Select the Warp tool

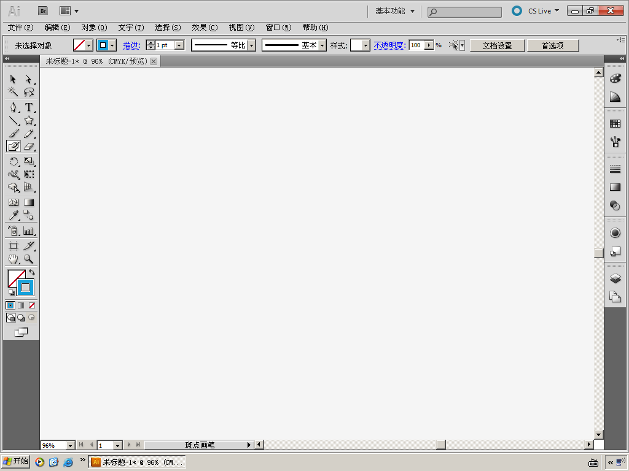[14, 174]
